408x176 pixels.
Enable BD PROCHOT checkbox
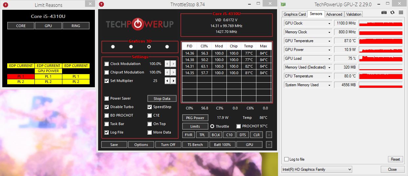[106, 115]
